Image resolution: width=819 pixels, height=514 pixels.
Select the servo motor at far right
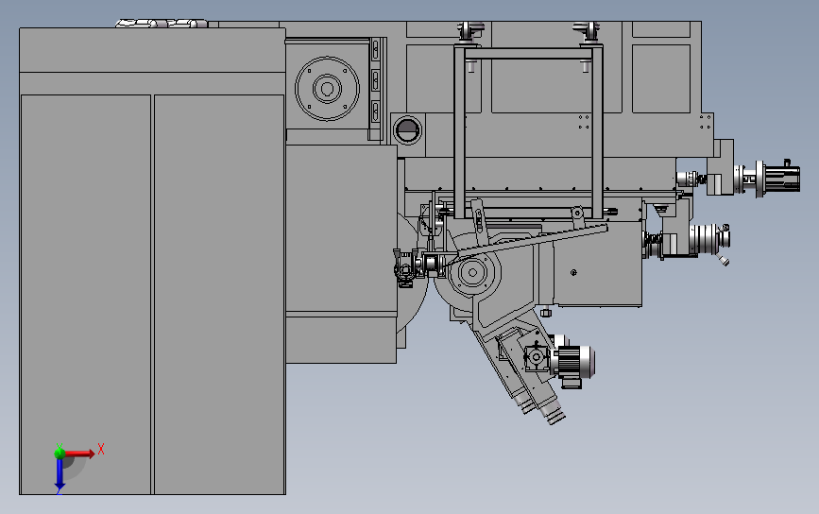766,179
